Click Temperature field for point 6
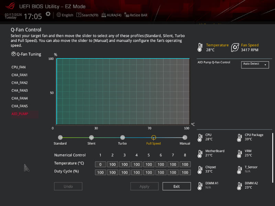Screen dimensions: 275x206 [161, 164]
